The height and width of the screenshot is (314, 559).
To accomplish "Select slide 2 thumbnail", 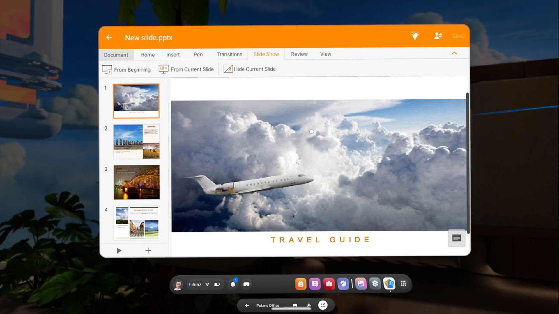I will click(x=136, y=142).
